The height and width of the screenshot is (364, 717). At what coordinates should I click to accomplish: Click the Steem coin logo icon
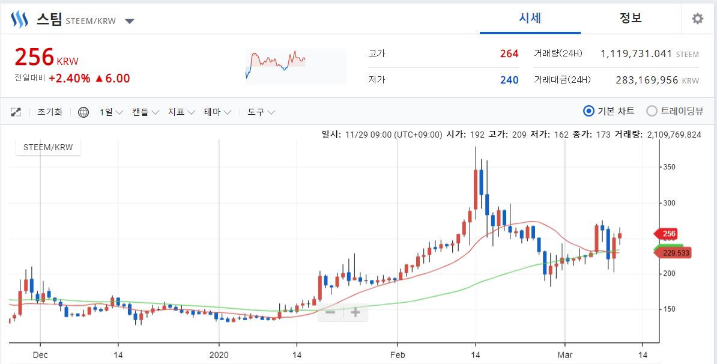19,20
